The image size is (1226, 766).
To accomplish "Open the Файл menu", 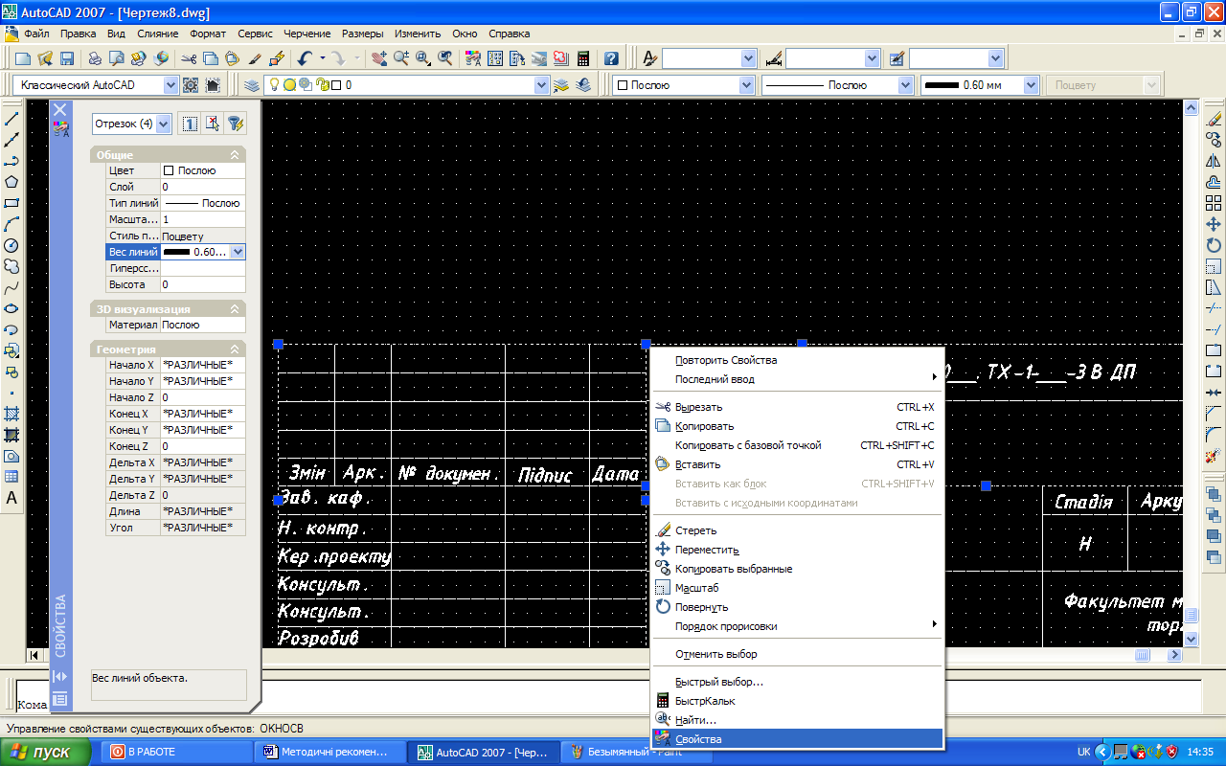I will (36, 34).
